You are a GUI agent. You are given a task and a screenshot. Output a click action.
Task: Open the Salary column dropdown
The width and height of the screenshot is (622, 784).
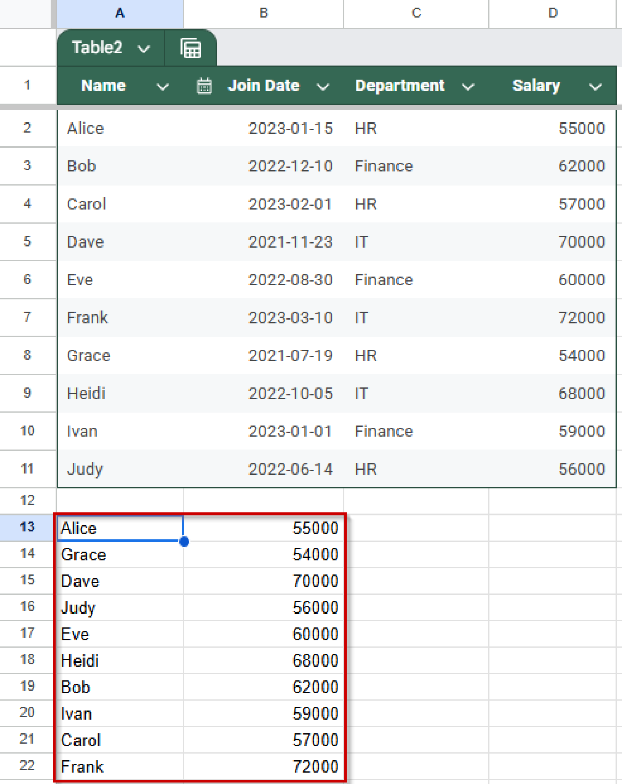coord(595,87)
